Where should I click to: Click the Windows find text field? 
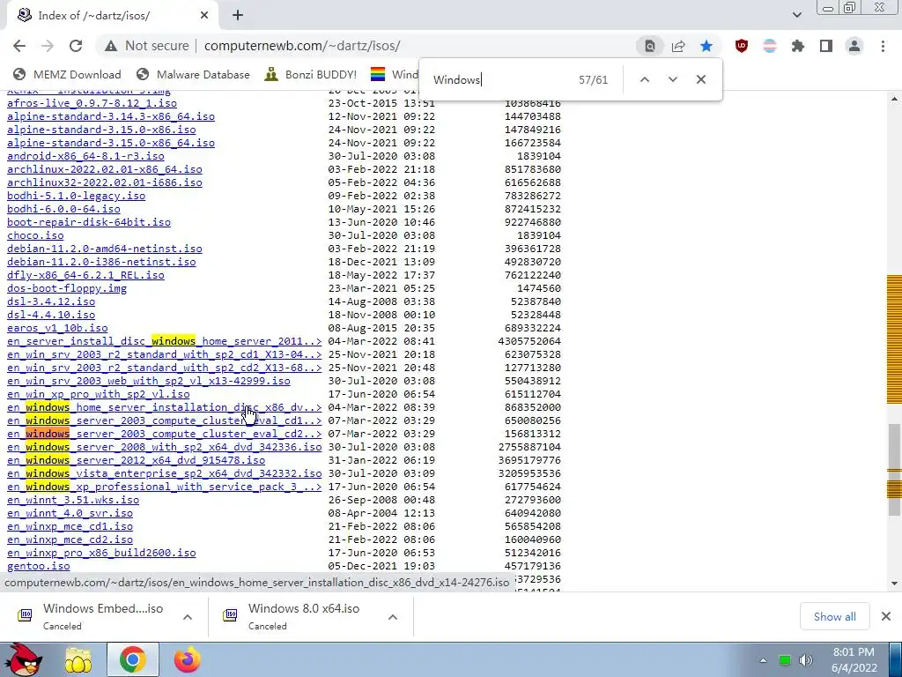point(500,79)
